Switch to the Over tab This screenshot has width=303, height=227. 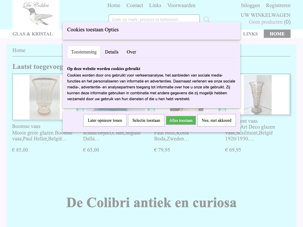(x=131, y=52)
